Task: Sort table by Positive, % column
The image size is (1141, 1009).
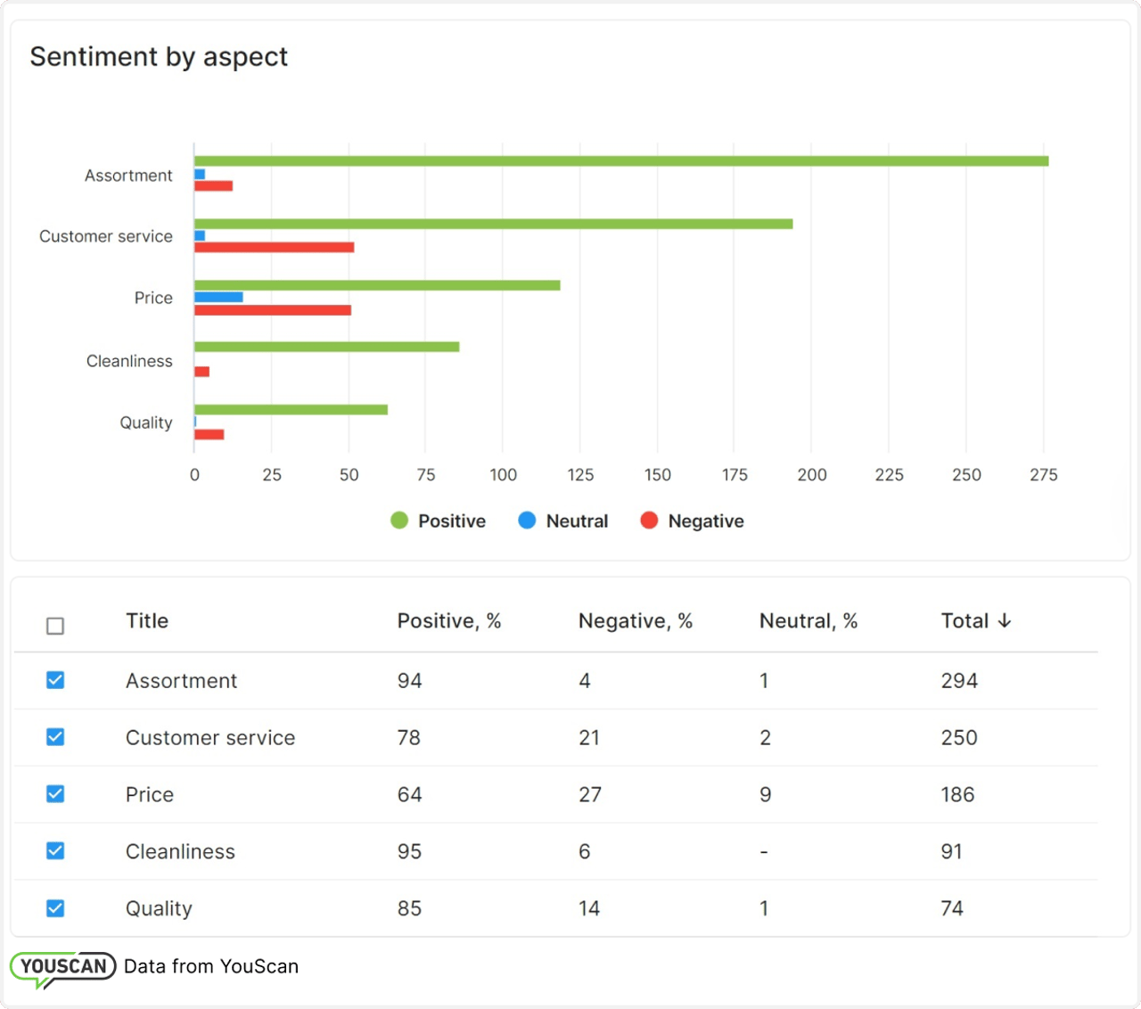Action: tap(448, 621)
